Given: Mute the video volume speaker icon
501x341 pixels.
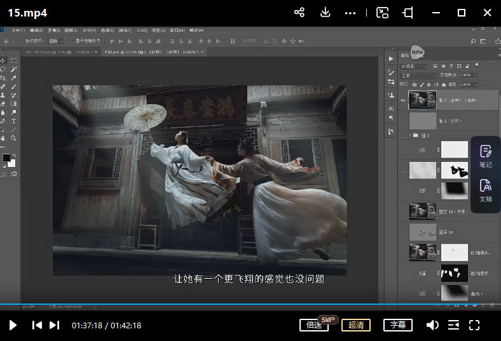Looking at the screenshot, I should (x=432, y=325).
